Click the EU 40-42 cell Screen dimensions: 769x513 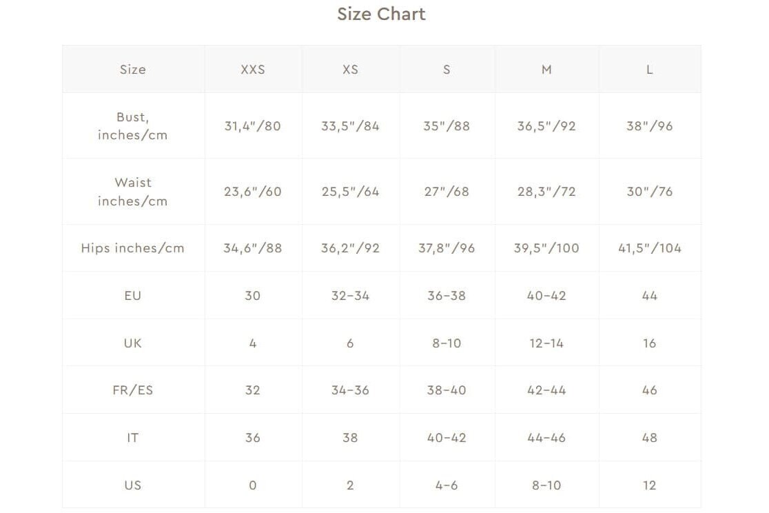pyautogui.click(x=546, y=296)
